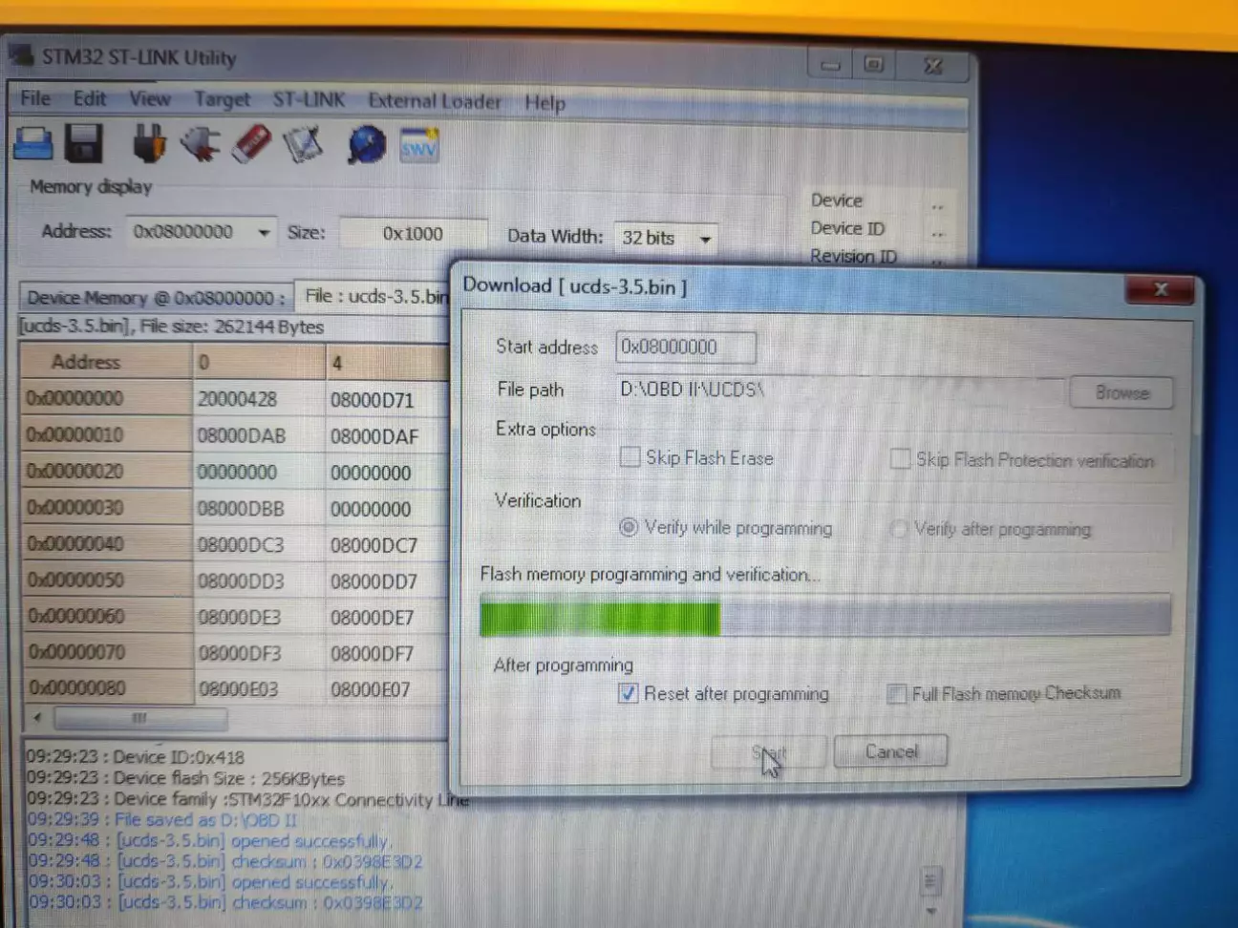
Task: Tick the Full Flash memory Checksum box
Action: [896, 693]
